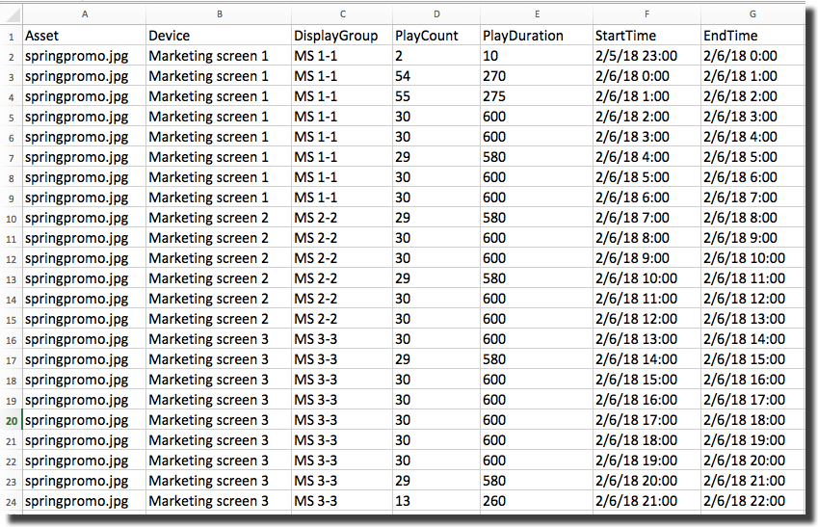Click PlayCount cell containing 13

(436, 501)
